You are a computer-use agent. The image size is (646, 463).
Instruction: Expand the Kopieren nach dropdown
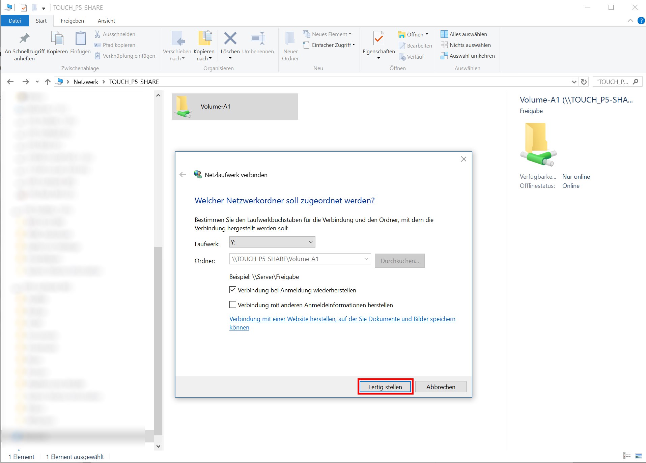[204, 58]
